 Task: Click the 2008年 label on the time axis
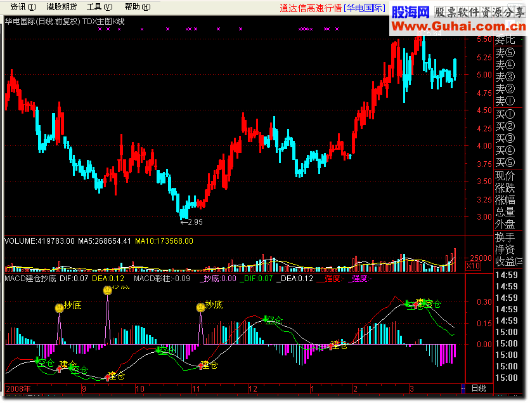(18, 389)
